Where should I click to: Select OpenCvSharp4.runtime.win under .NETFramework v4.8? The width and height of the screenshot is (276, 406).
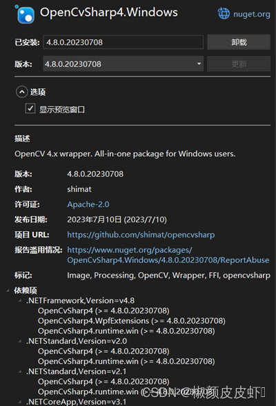[126, 331]
